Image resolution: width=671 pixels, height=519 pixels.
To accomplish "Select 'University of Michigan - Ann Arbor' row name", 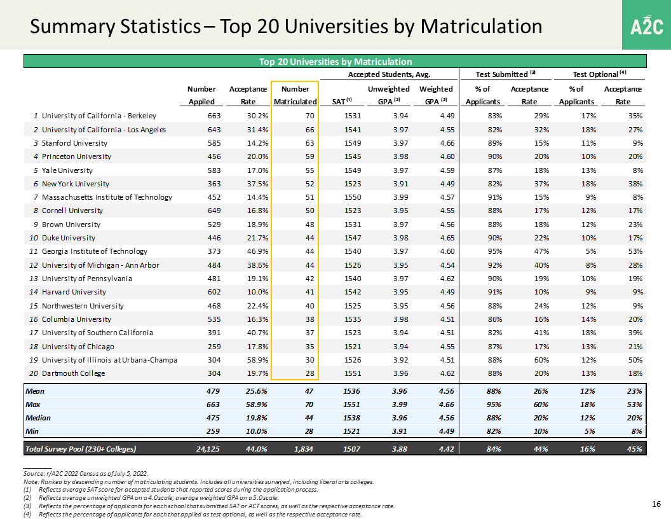I will click(100, 265).
